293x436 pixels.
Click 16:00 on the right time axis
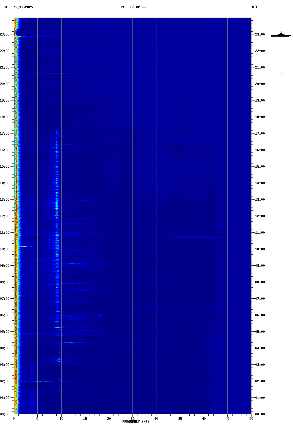click(260, 150)
